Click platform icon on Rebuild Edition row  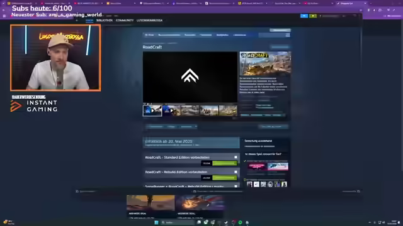tap(236, 171)
